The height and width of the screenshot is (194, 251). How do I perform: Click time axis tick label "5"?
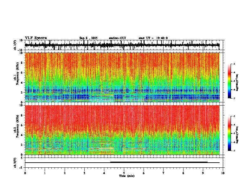[x=124, y=173]
